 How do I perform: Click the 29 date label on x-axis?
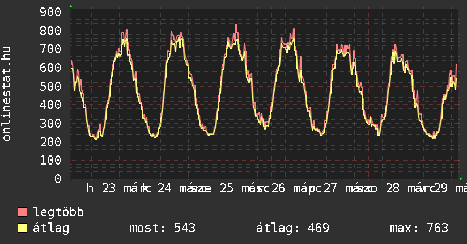[x=442, y=188]
